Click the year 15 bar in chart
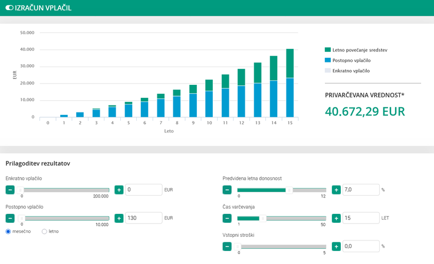Screen dimensions: 434x264 [x=290, y=82]
